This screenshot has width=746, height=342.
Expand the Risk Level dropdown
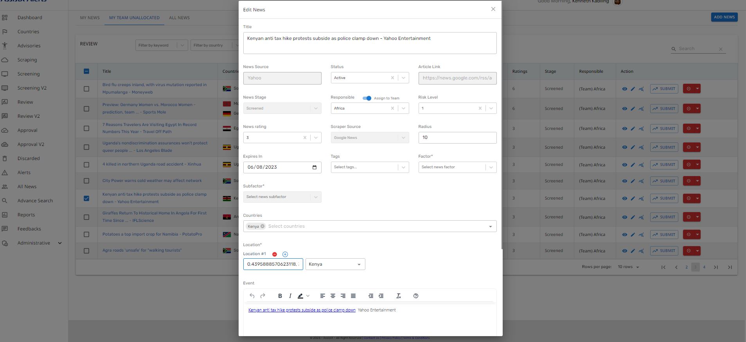click(x=491, y=108)
